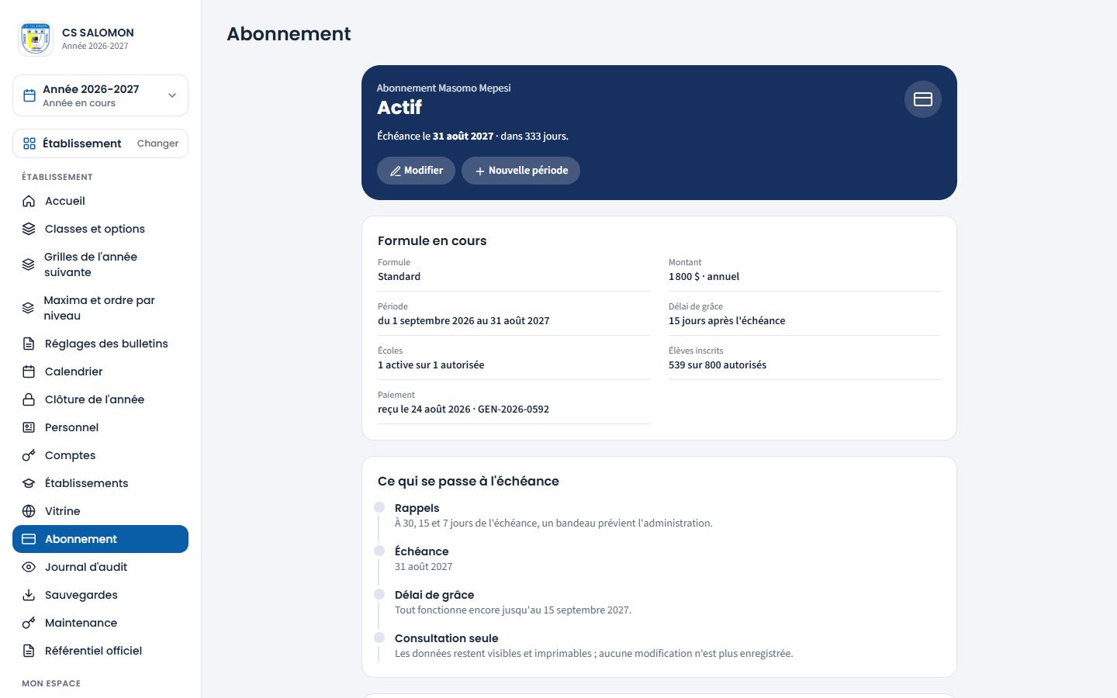
Task: Select the Abonnement menu item
Action: [x=100, y=539]
